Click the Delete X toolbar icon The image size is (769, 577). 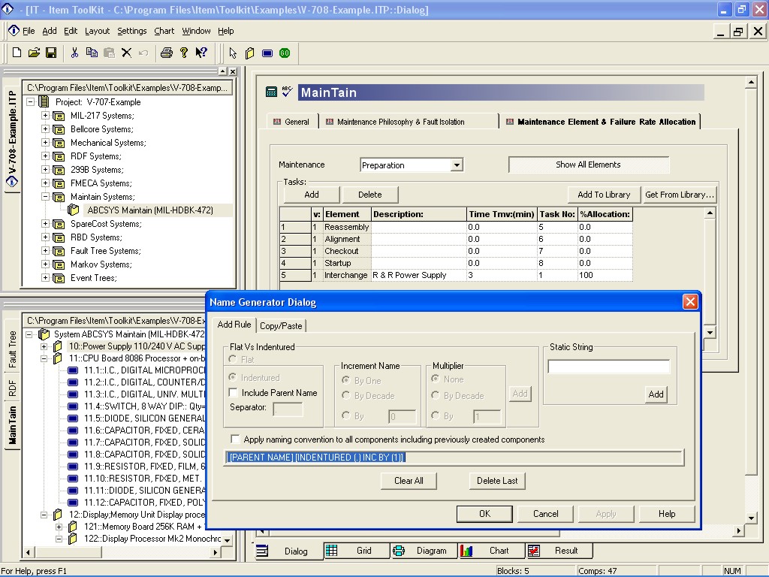[x=126, y=53]
